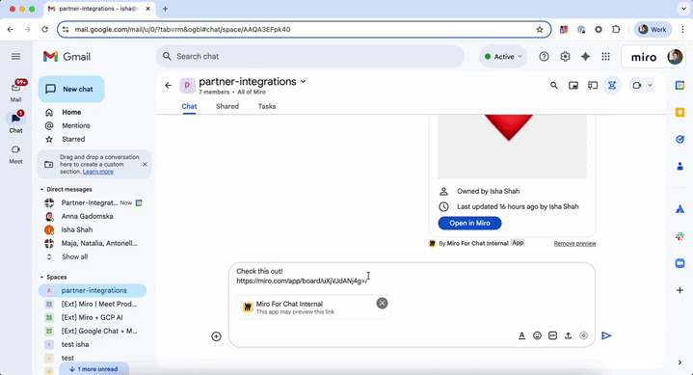693x375 pixels.
Task: Send the message with the arrow icon
Action: pos(606,335)
